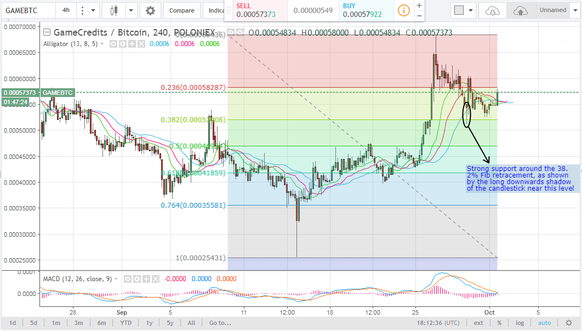Open the MACD indicator settings gear

(137, 279)
